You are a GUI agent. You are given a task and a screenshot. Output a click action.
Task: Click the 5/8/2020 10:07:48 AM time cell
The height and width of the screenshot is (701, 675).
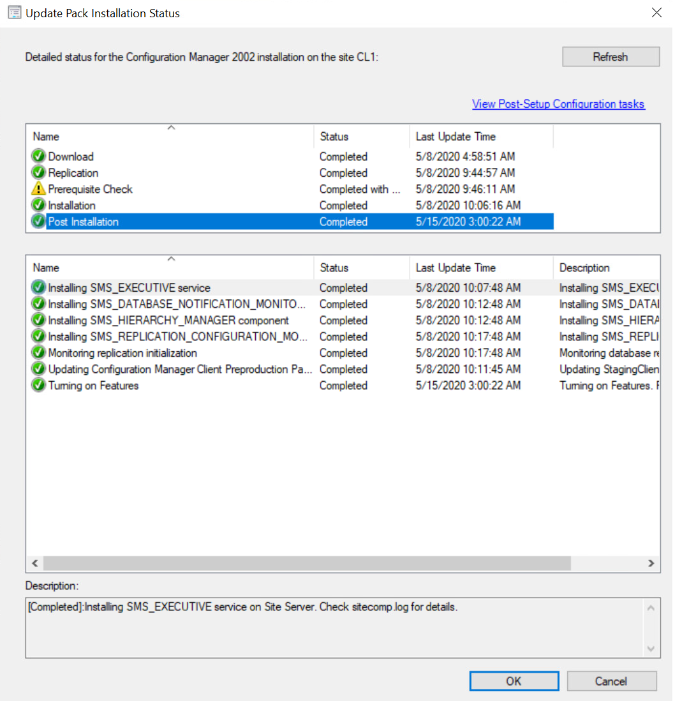click(x=468, y=287)
